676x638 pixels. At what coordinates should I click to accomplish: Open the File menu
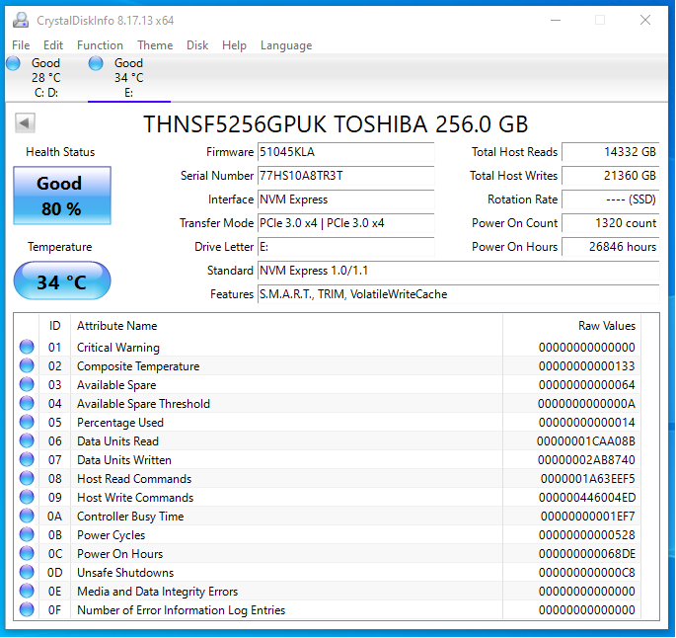(21, 45)
